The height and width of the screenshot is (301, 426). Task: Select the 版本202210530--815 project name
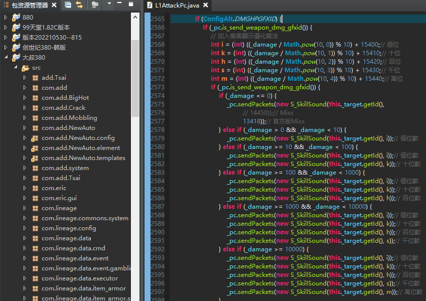pos(52,38)
